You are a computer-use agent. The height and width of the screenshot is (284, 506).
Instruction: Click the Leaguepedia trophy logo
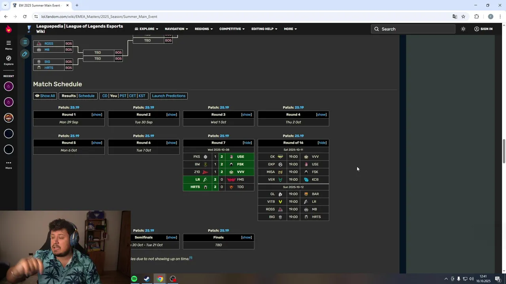click(x=29, y=29)
